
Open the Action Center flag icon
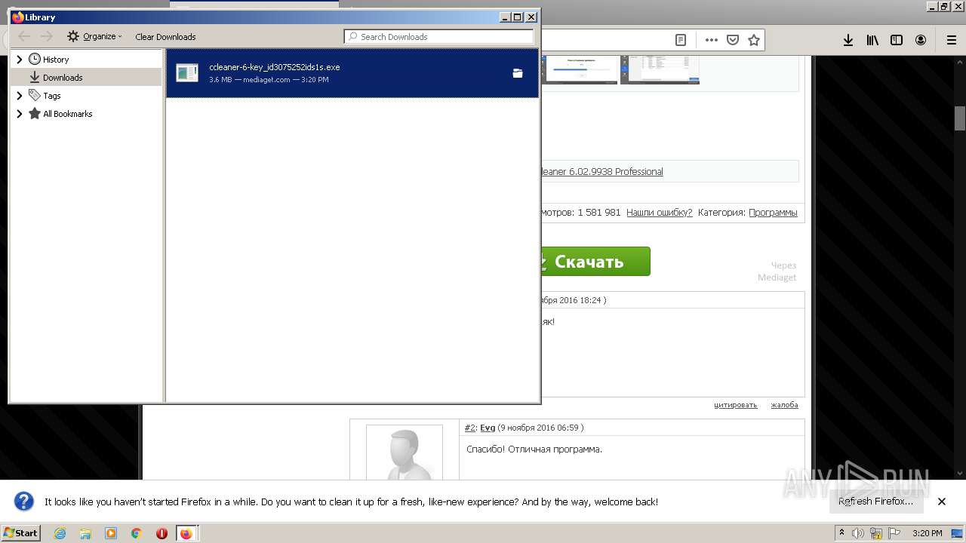tap(894, 533)
